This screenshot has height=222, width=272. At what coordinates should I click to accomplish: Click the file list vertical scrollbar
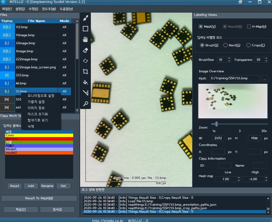[x=77, y=42]
